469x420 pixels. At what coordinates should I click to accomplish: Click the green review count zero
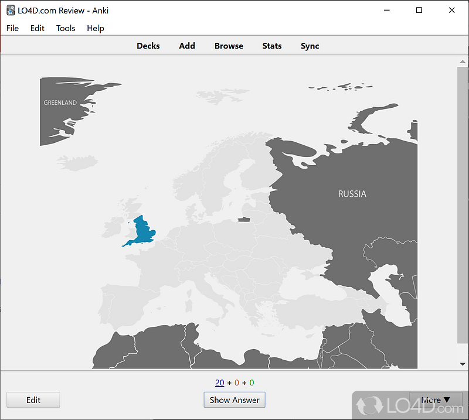click(x=252, y=383)
